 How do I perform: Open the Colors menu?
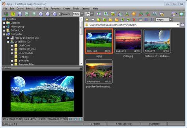(20, 9)
